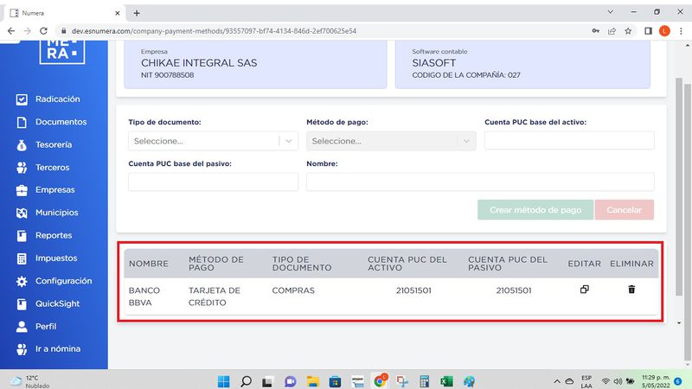This screenshot has height=389, width=692.
Task: Focus the Cuenta PUC base del pasivo field
Action: click(213, 182)
